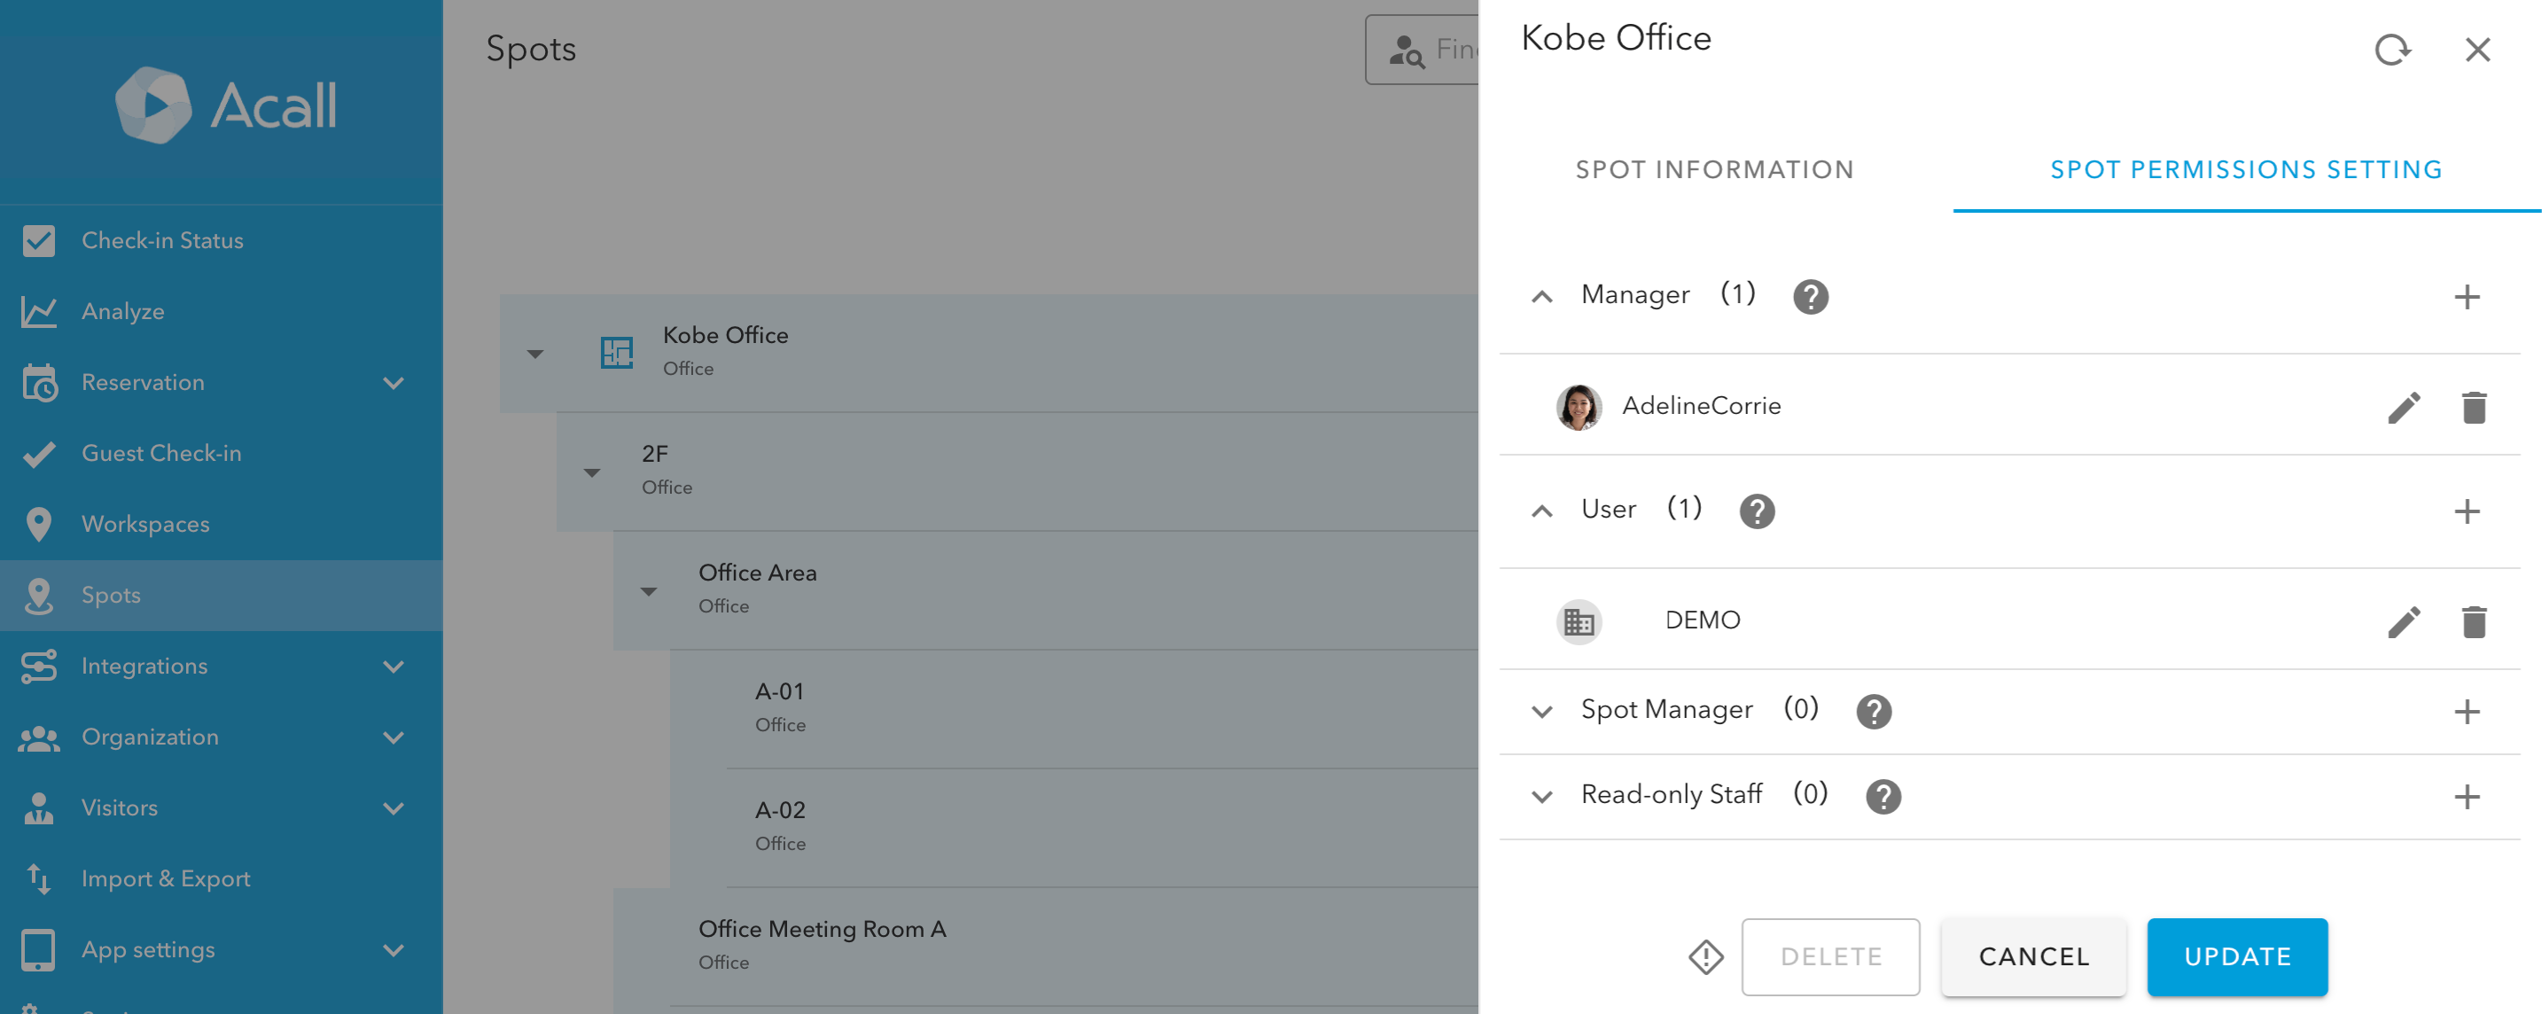Click the Check-in Status checkmark icon
The width and height of the screenshot is (2542, 1014).
38,241
